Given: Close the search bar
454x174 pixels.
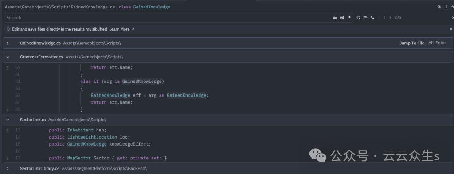Looking at the screenshot, I should tap(453, 18).
